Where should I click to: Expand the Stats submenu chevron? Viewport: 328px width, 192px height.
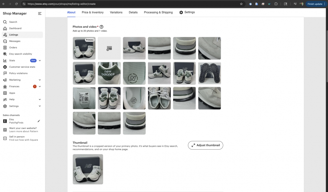pyautogui.click(x=40, y=61)
